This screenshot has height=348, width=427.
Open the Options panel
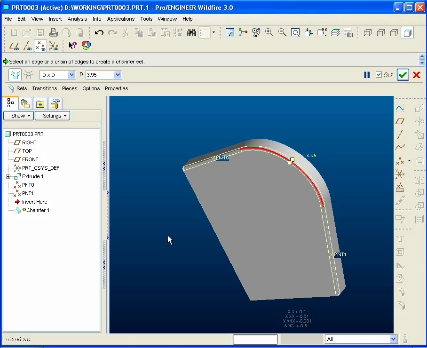coord(91,88)
